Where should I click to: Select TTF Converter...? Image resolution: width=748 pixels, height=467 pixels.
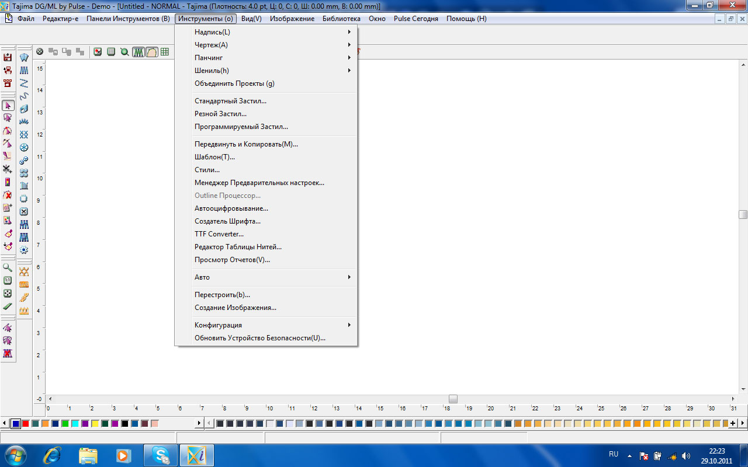266,234
